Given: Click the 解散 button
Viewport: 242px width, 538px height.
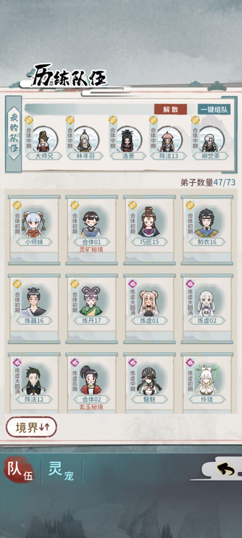Looking at the screenshot, I should tap(170, 109).
